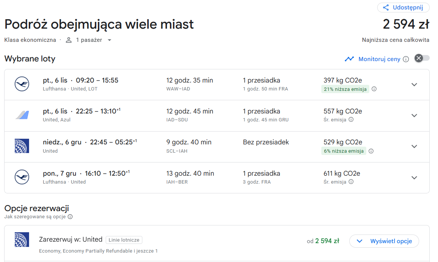The width and height of the screenshot is (438, 262).
Task: Click the Wyświetl opcje button
Action: pyautogui.click(x=384, y=241)
